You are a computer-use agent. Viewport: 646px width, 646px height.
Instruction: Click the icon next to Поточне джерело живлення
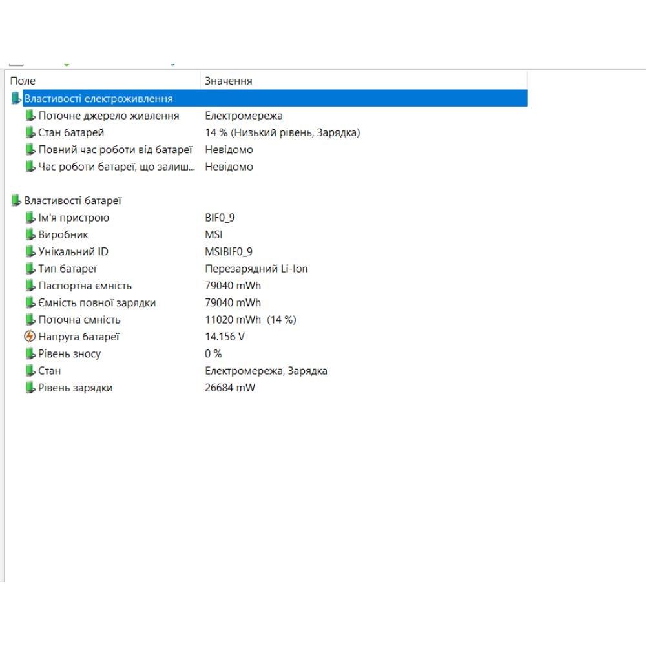coord(30,116)
